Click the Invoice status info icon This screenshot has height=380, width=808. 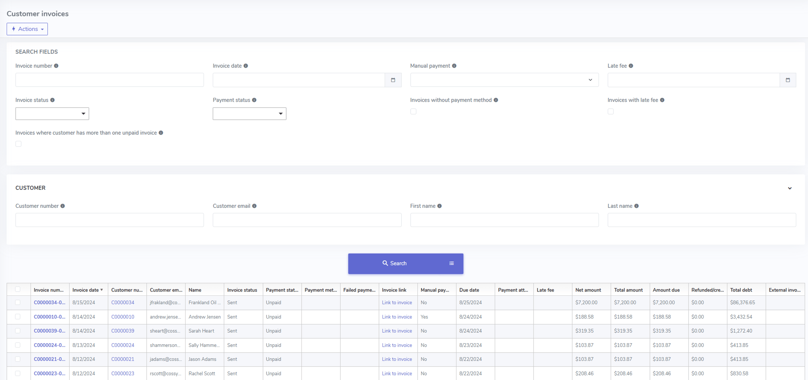point(52,100)
